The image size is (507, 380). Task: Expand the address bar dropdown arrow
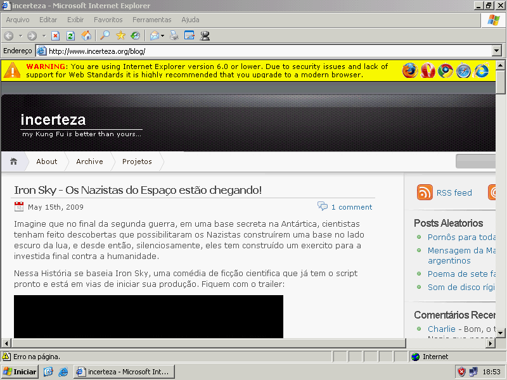pyautogui.click(x=496, y=51)
